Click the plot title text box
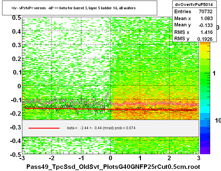The width and height of the screenshot is (221, 171). 79,8
